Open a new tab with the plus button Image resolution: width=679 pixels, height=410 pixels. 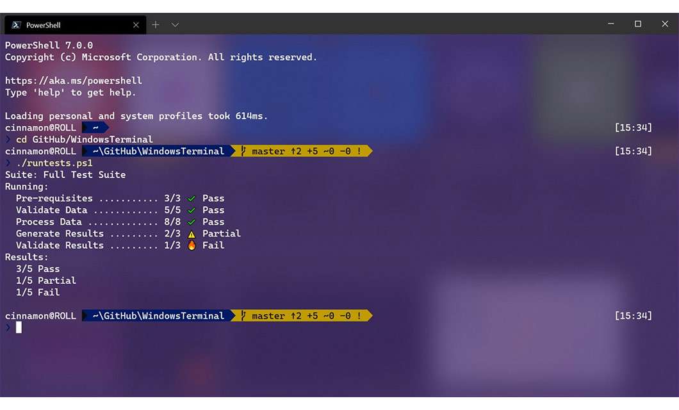[156, 25]
